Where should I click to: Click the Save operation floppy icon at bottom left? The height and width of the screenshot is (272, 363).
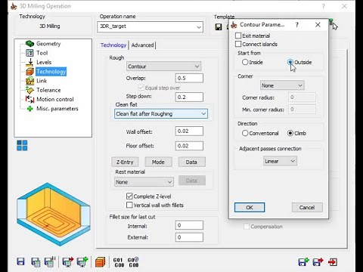(x=20, y=261)
